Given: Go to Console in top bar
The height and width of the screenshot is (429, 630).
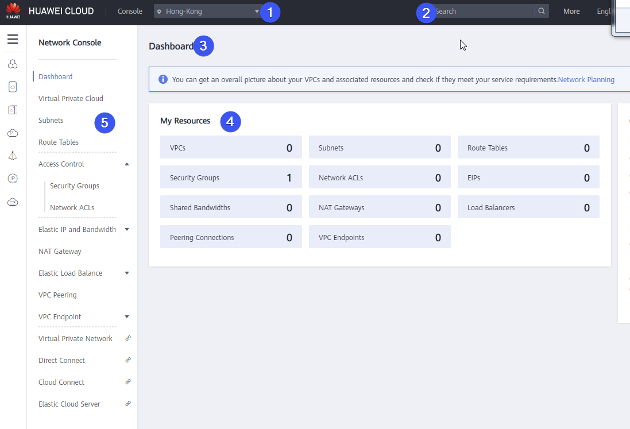Looking at the screenshot, I should (x=130, y=11).
